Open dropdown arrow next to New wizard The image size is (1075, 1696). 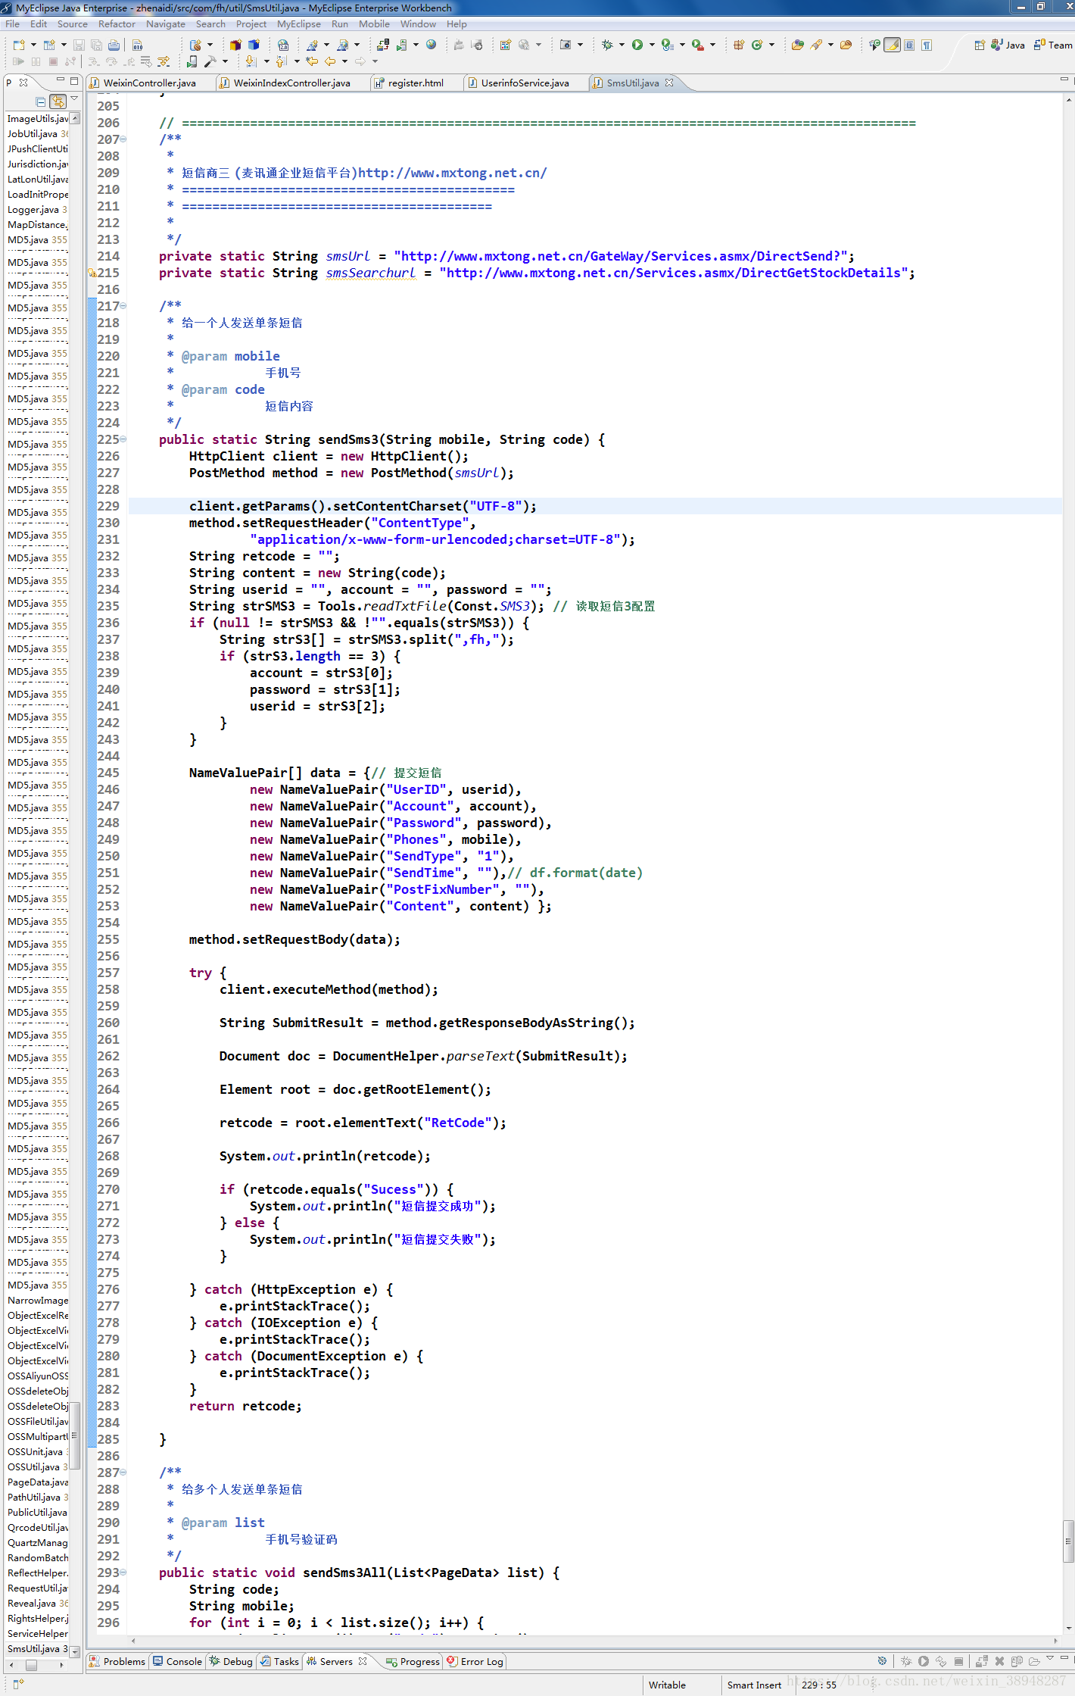(x=33, y=45)
